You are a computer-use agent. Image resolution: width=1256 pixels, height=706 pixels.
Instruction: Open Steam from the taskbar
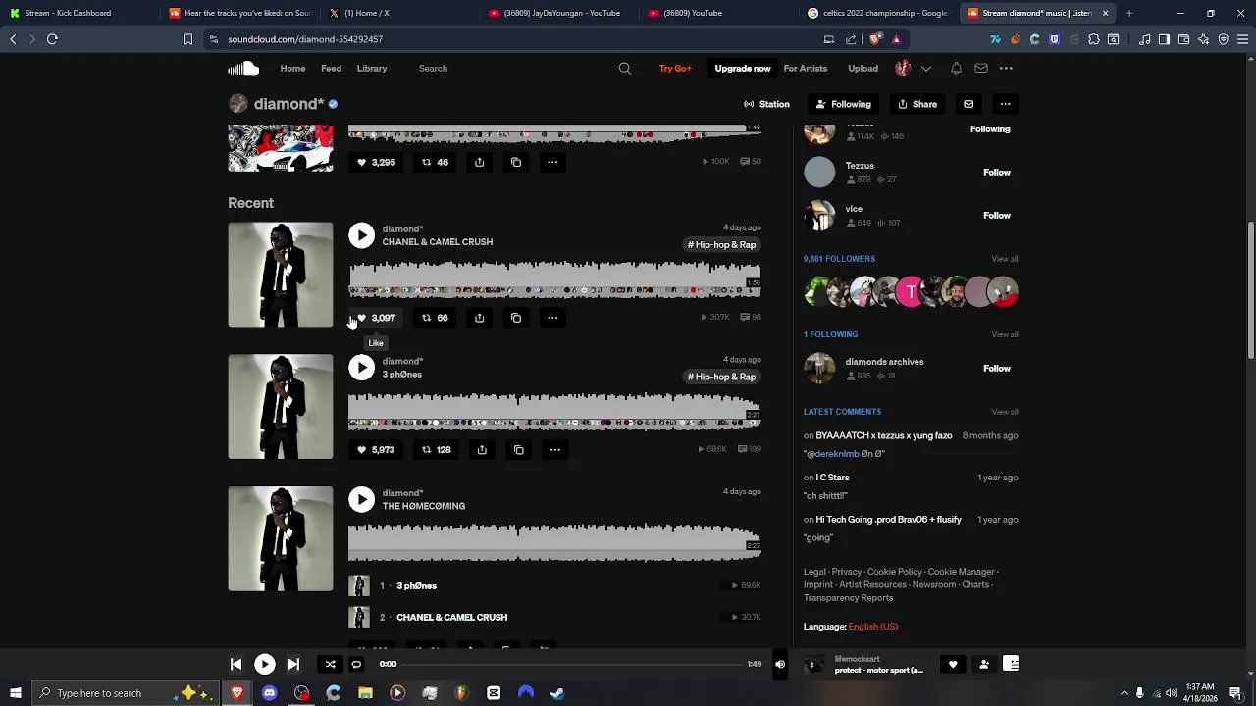coord(557,693)
